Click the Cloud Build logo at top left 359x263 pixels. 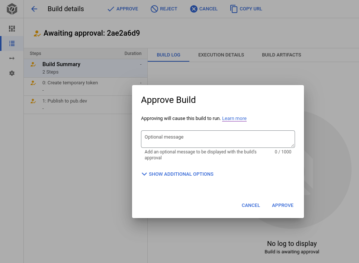(12, 8)
